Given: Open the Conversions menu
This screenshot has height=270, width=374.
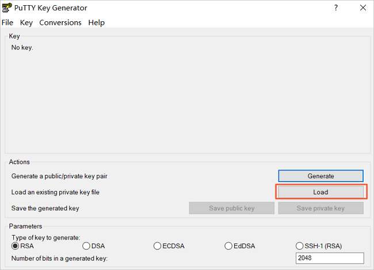Looking at the screenshot, I should click(x=60, y=22).
